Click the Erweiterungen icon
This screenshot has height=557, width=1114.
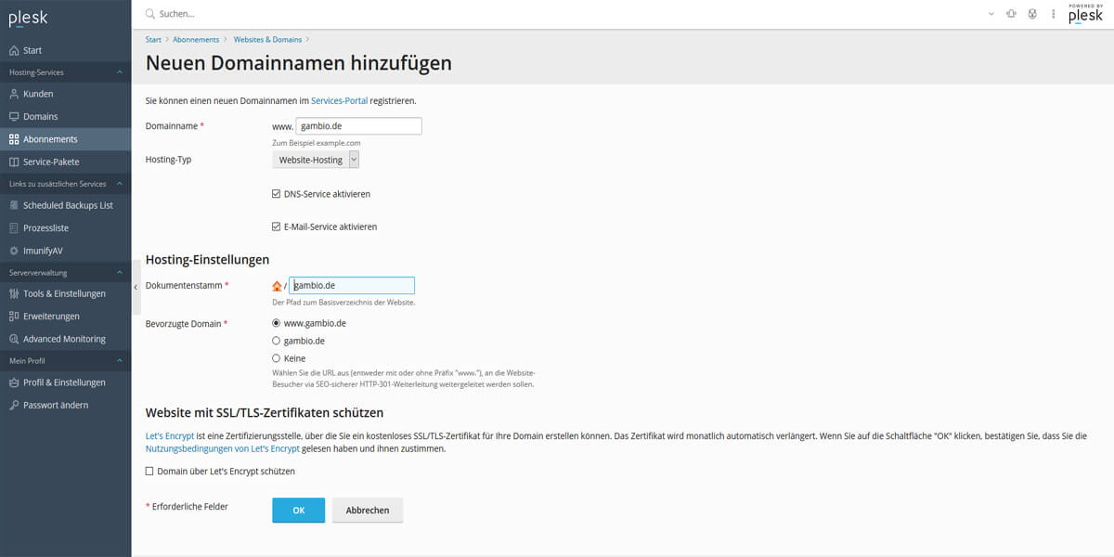[x=14, y=316]
